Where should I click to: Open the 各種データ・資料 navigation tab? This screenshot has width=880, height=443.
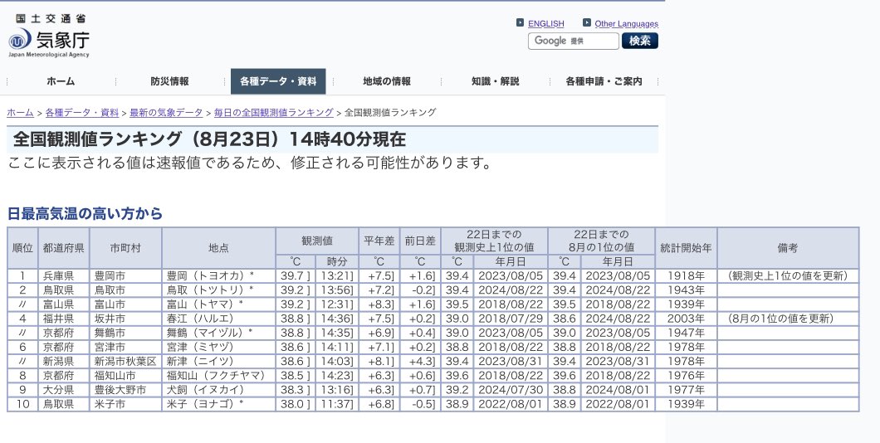[x=278, y=81]
